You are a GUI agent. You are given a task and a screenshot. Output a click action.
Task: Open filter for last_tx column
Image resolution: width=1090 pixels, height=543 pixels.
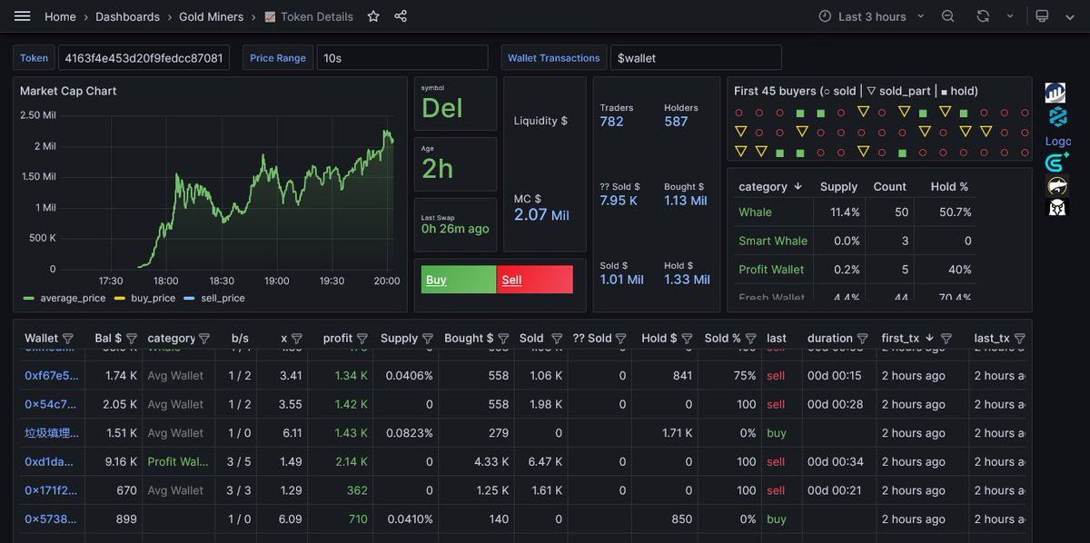(1018, 339)
